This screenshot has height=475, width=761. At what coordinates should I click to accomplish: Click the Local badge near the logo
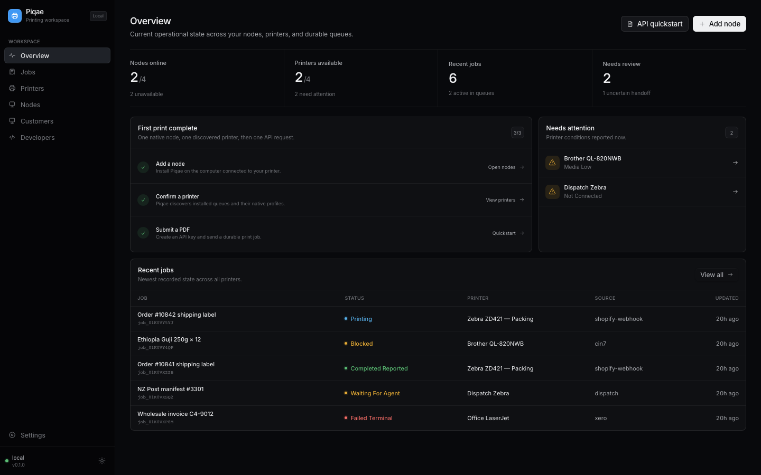click(x=98, y=16)
